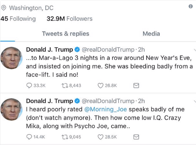The width and height of the screenshot is (196, 145).
Task: Like the tweet with 26.8K hearts
Action: (x=100, y=86)
